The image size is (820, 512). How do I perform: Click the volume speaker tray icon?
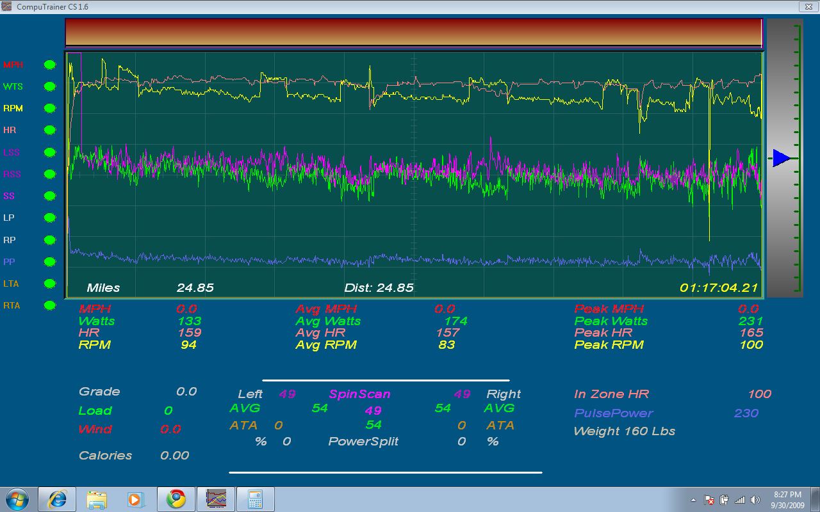click(755, 500)
